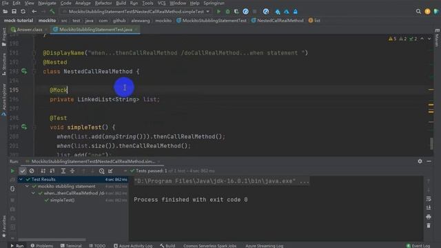Collapse the Test Results root node

[x=21, y=179]
